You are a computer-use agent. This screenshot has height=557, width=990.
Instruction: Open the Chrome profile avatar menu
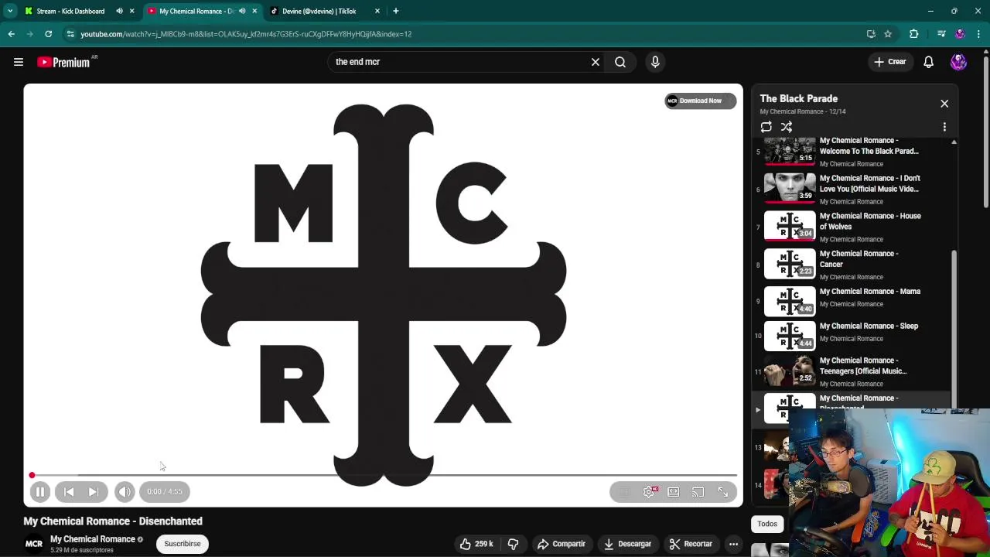[960, 34]
